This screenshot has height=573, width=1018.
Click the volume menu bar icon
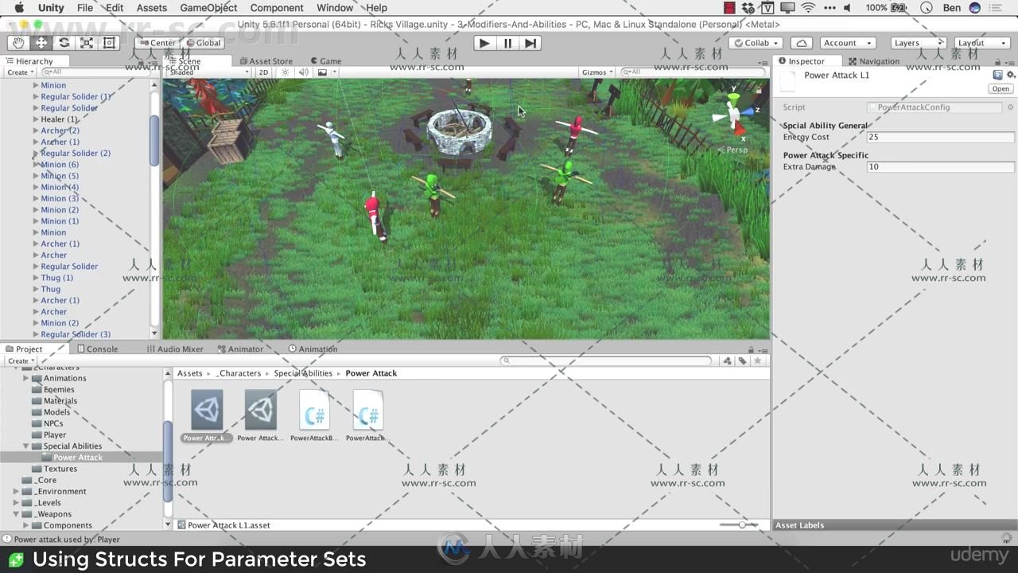coord(847,8)
